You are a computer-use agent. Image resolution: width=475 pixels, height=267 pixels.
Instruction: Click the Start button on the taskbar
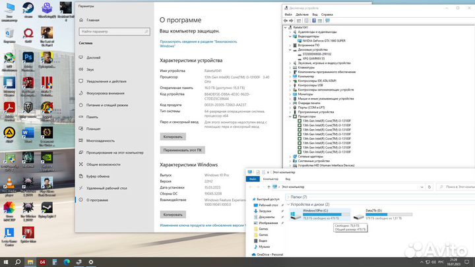click(6, 262)
